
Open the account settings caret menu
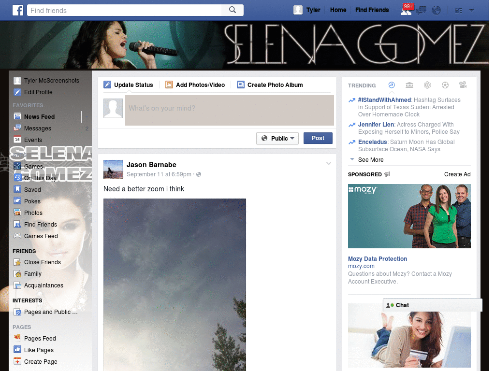[471, 10]
